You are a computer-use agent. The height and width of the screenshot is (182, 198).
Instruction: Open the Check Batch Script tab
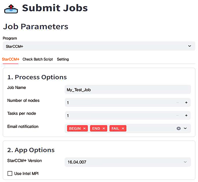[x=38, y=59]
